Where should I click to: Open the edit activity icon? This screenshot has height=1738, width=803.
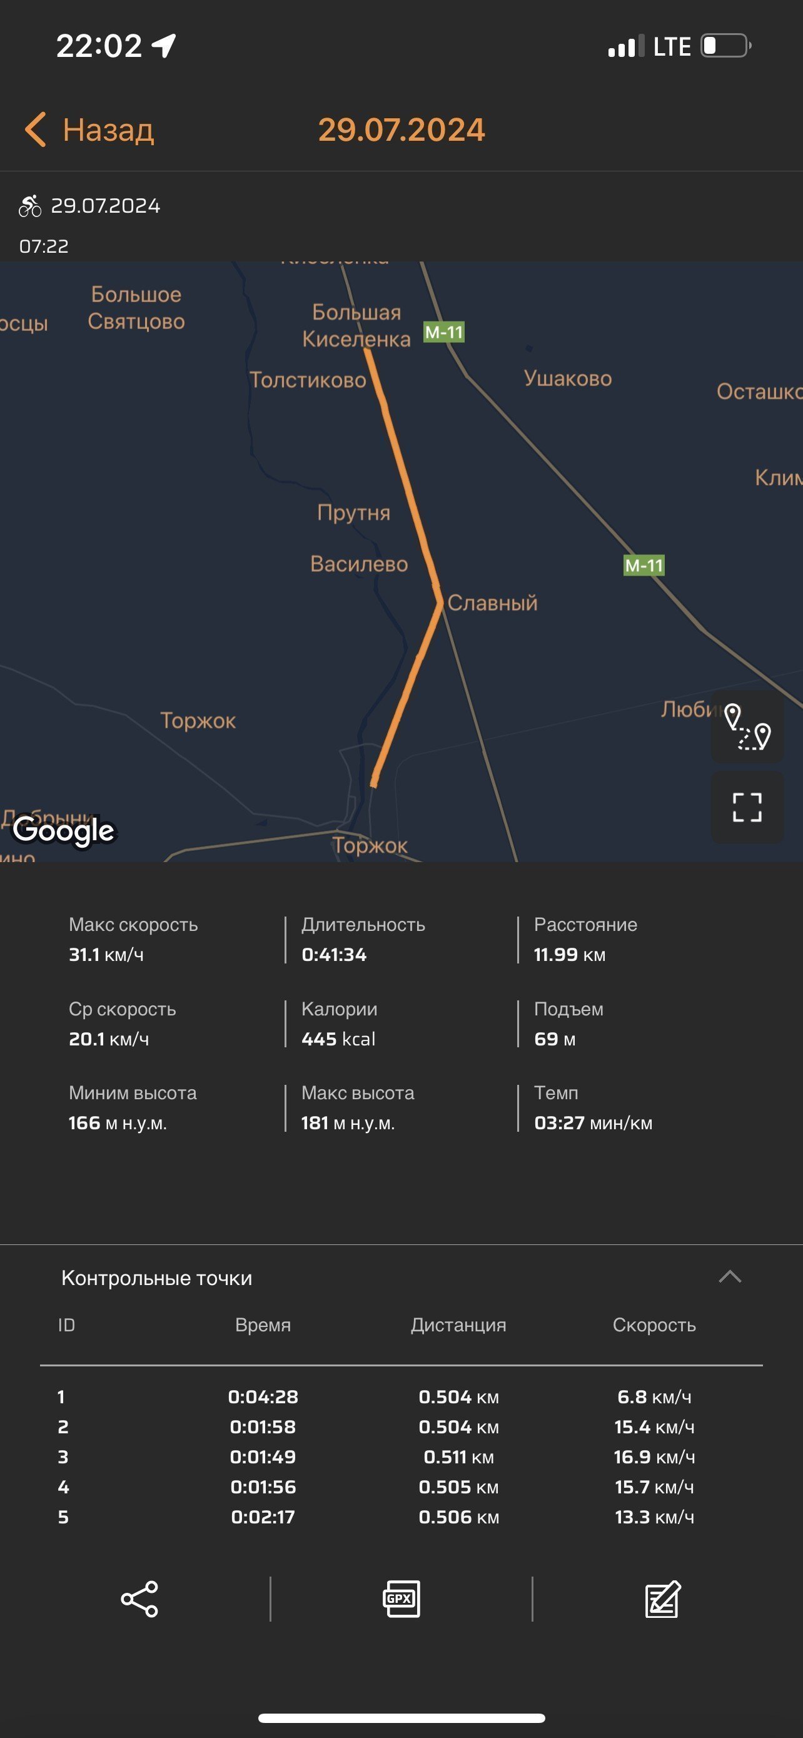(663, 1598)
